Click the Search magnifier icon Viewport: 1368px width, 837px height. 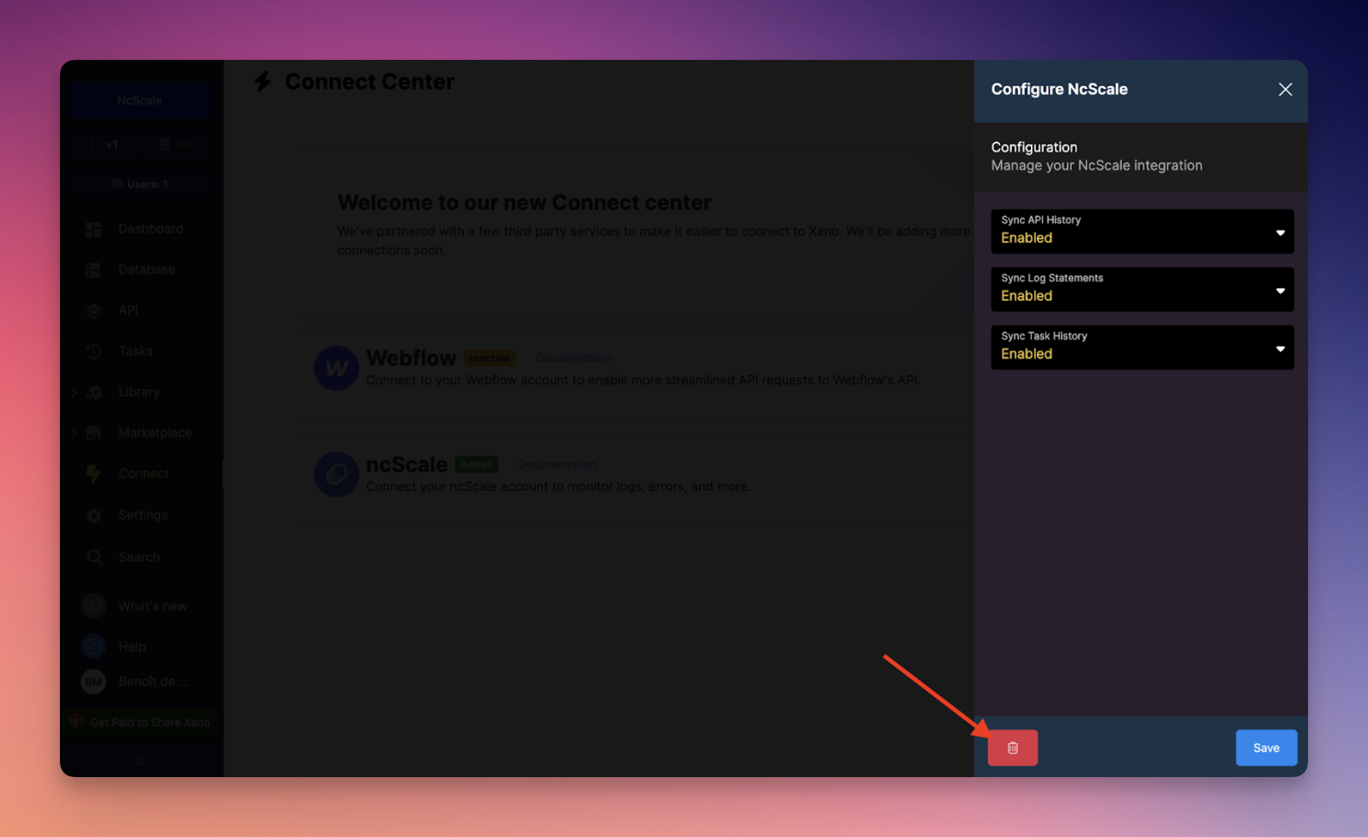click(94, 557)
